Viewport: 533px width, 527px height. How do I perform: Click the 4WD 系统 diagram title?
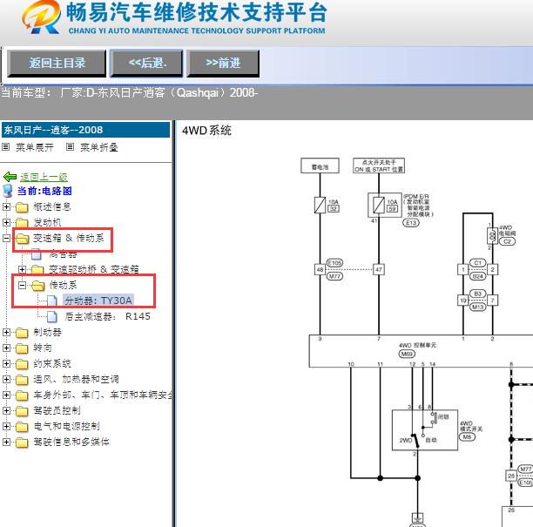click(206, 131)
